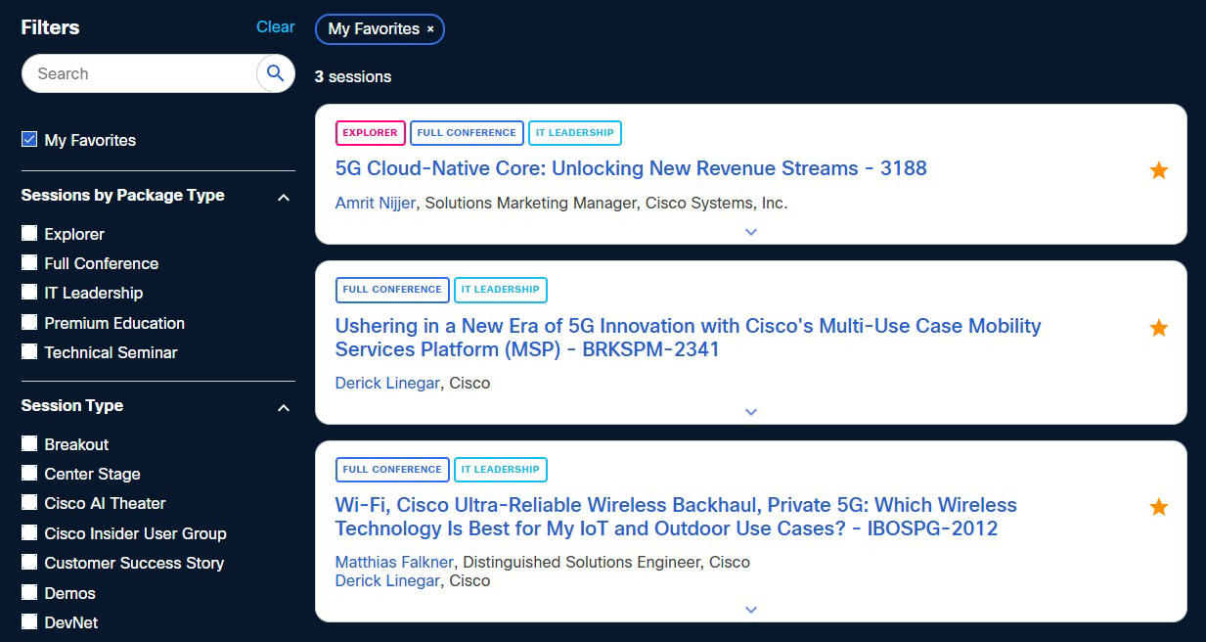Check the Customer Success Story filter
The width and height of the screenshot is (1206, 642).
29,562
